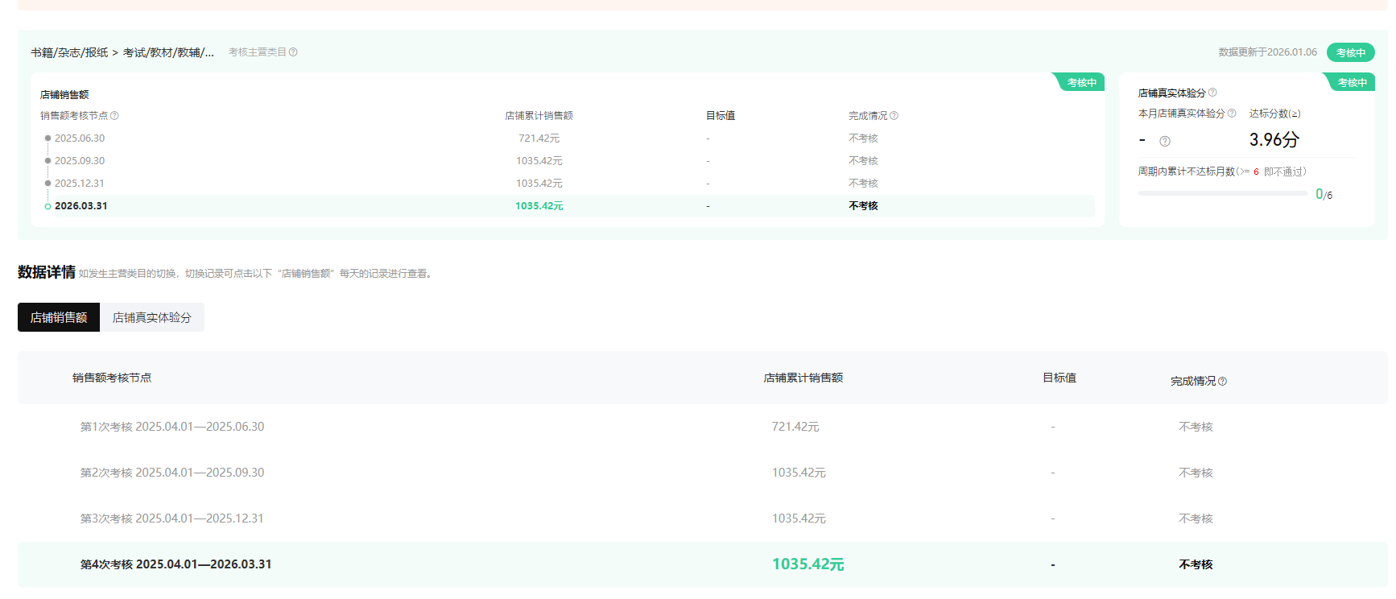Click 1035.42元 in the 第2次考核 row
Image resolution: width=1396 pixels, height=599 pixels.
pos(799,473)
